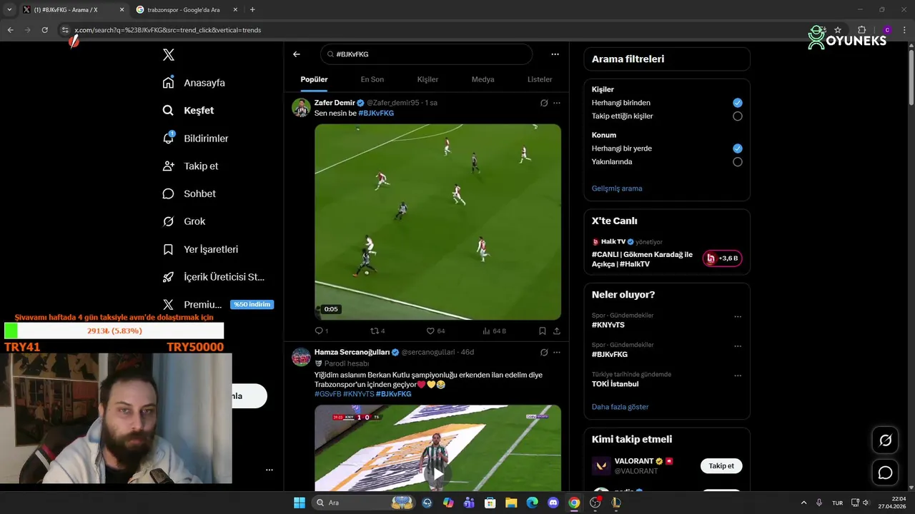Screen dimensions: 915x514
Task: Play Hamza Sercanoğulları video
Action: tap(437, 473)
